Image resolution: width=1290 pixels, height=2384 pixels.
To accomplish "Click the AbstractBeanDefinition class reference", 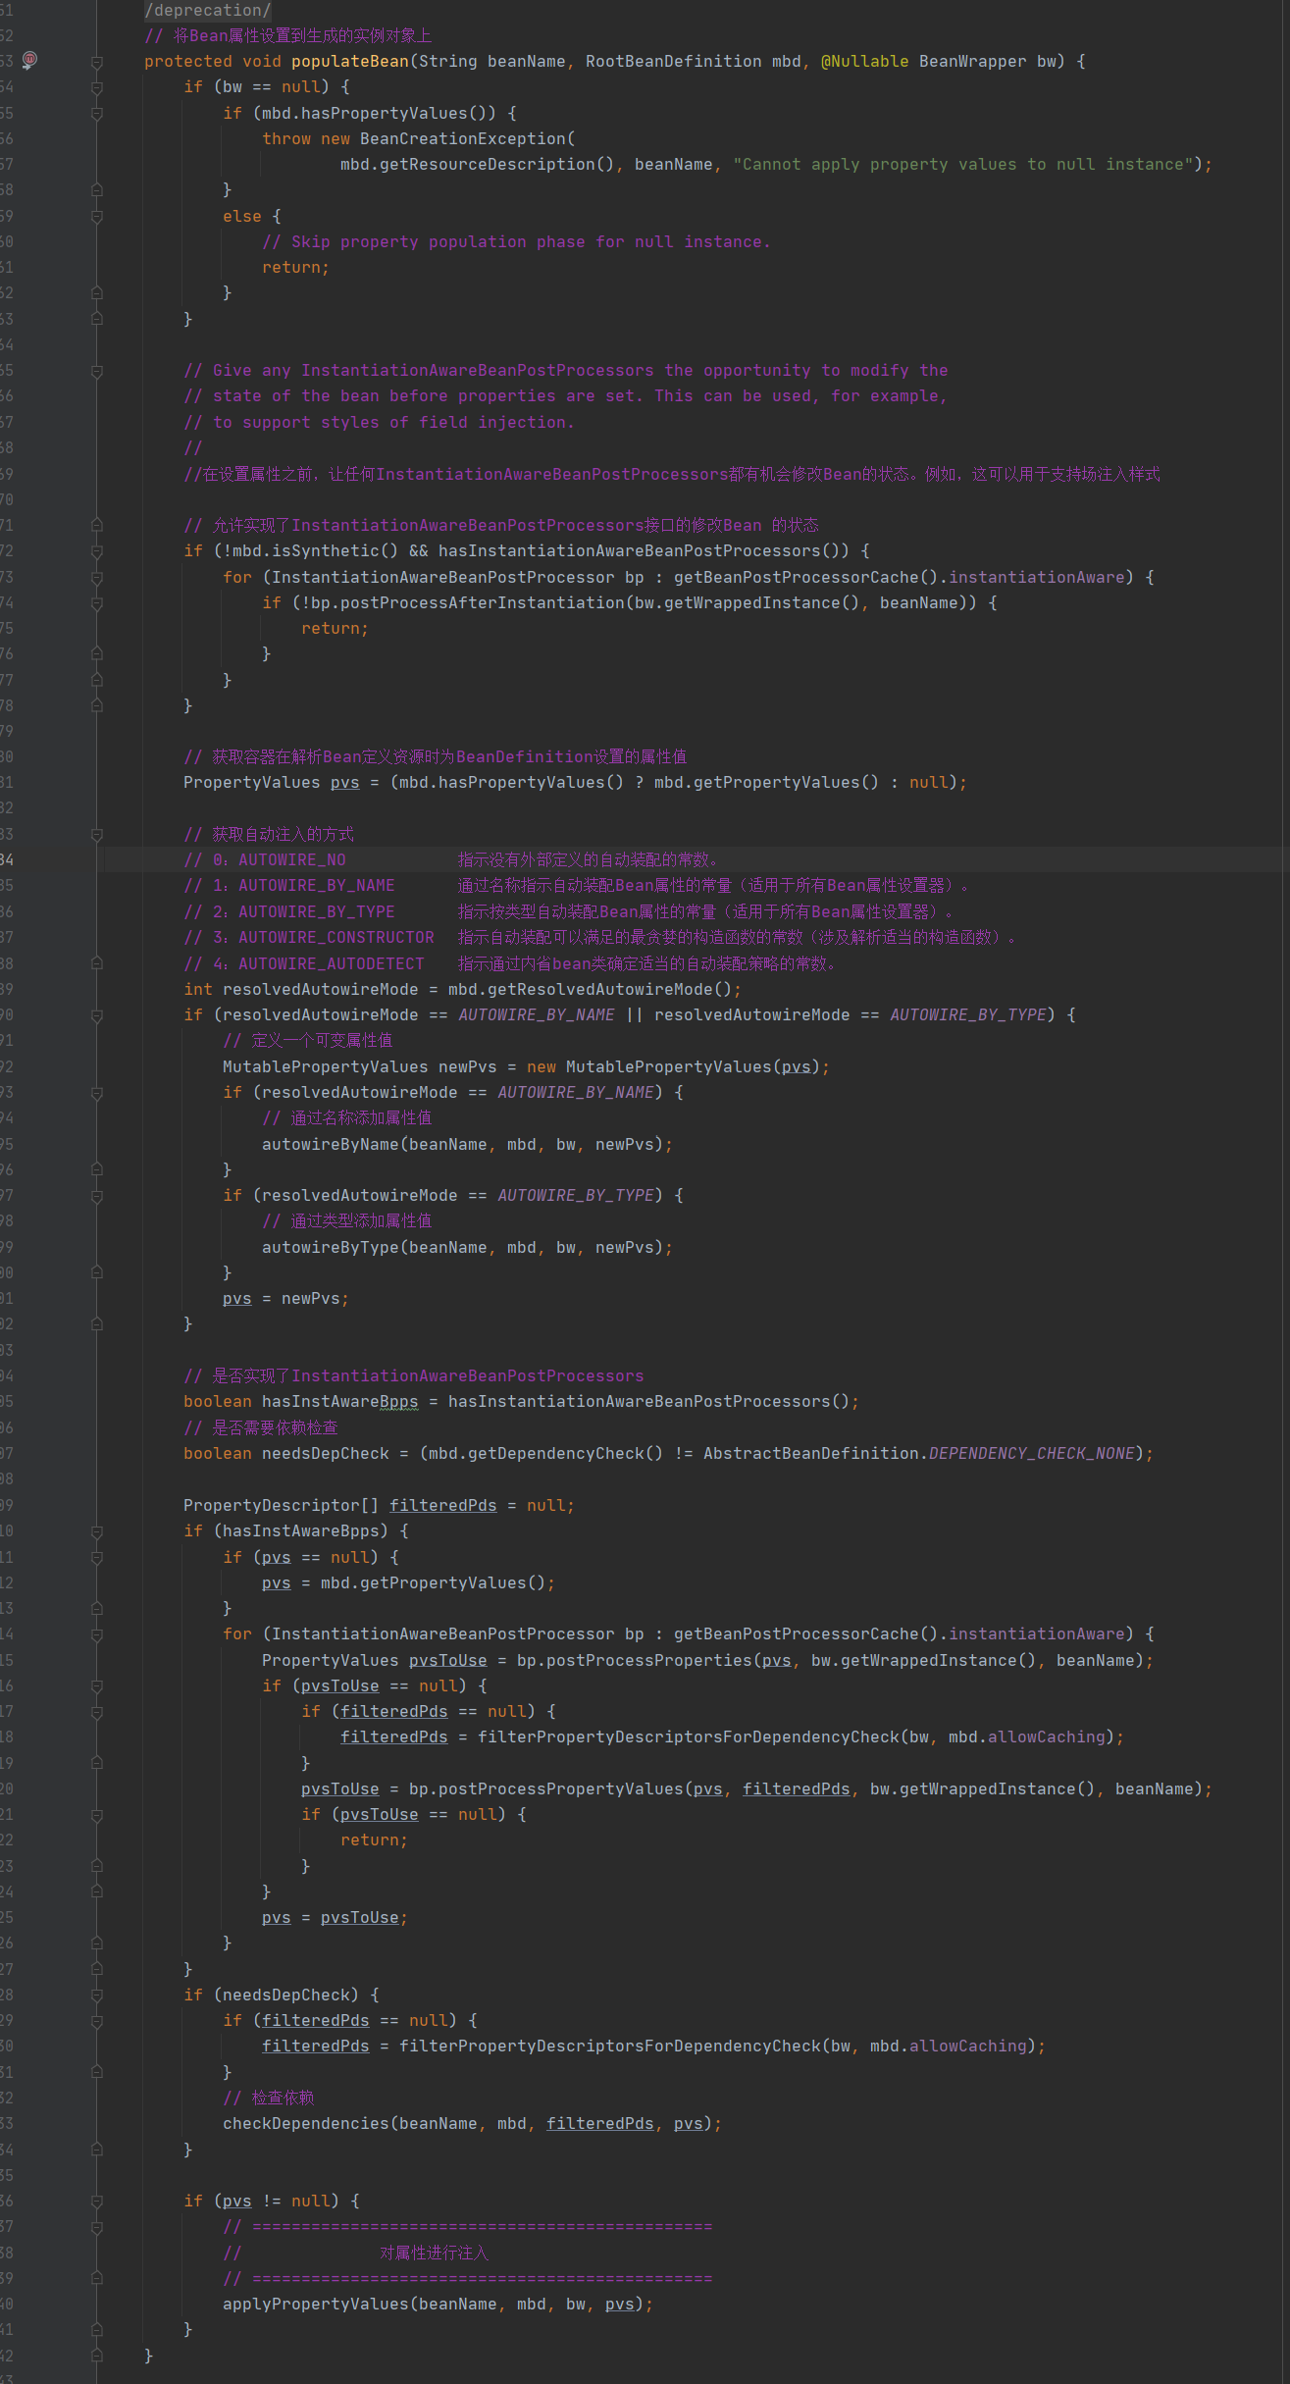I will click(x=810, y=1453).
